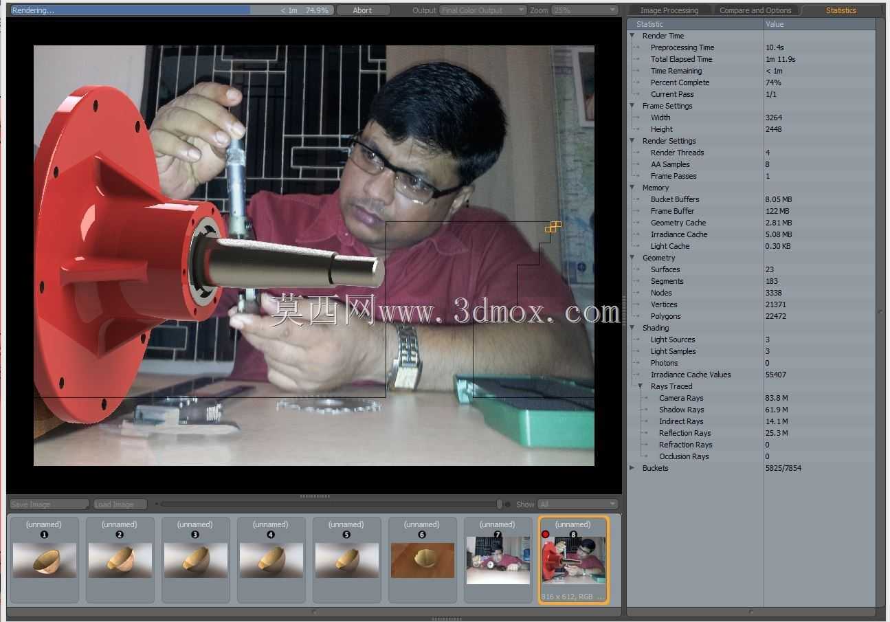Open the Output dropdown showing Final Color Output
The image size is (890, 622).
[x=483, y=10]
